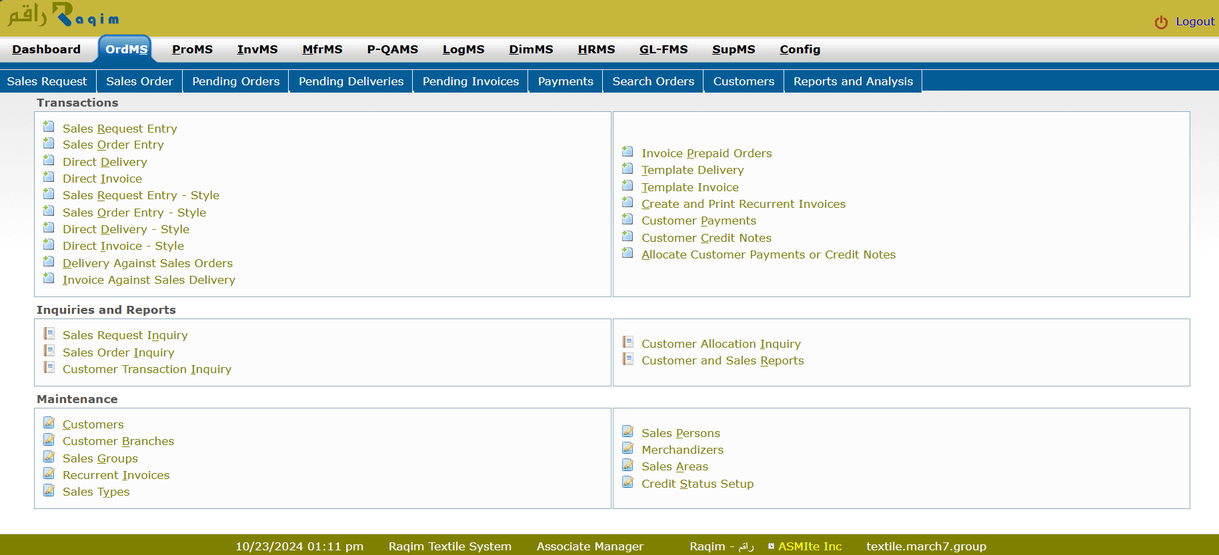Go to the Dashboard tab

[46, 49]
